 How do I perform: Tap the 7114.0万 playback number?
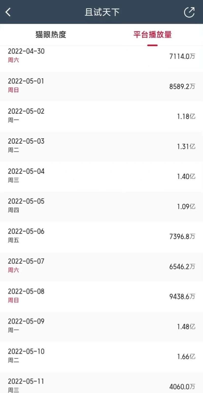[182, 56]
